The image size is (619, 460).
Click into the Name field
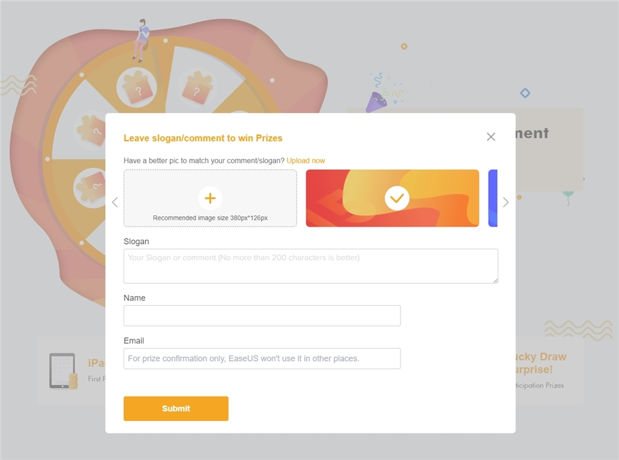pyautogui.click(x=262, y=316)
